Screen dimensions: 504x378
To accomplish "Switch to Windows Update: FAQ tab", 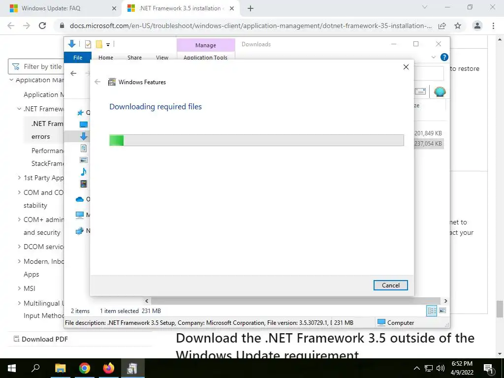I will 63,8.
